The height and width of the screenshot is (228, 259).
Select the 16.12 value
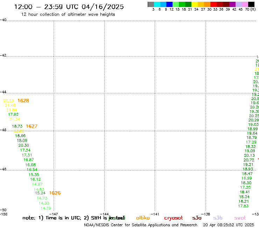point(35,179)
